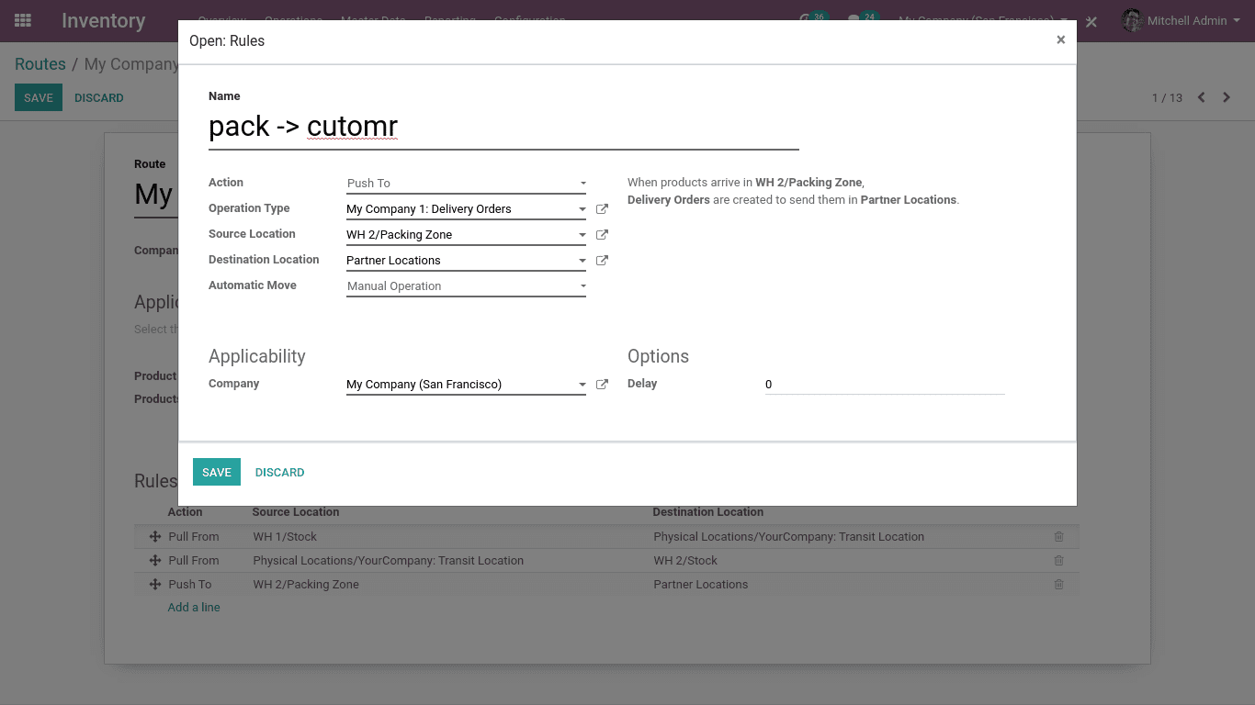
Task: Click the 1 / 13 pager counter
Action: pos(1167,97)
